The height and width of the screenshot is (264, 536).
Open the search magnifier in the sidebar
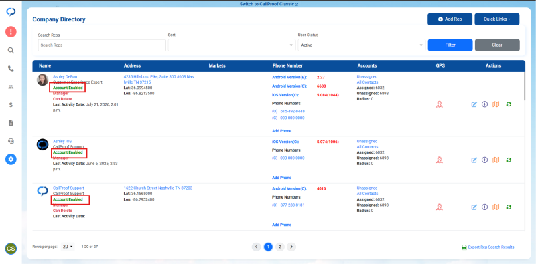point(11,51)
